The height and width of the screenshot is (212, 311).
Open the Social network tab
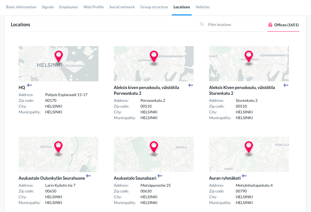click(x=122, y=7)
